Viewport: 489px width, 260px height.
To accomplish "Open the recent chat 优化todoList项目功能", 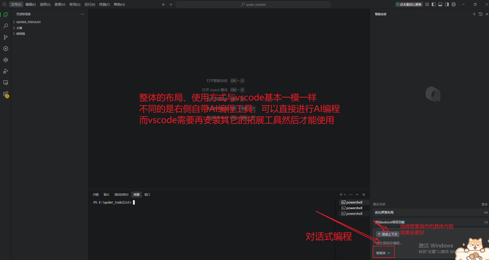I will (431, 222).
